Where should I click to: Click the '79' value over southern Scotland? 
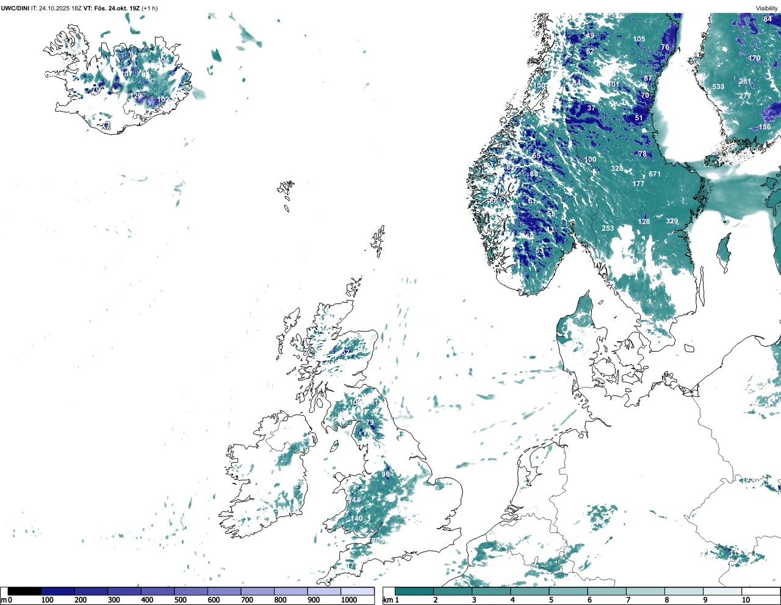370,422
